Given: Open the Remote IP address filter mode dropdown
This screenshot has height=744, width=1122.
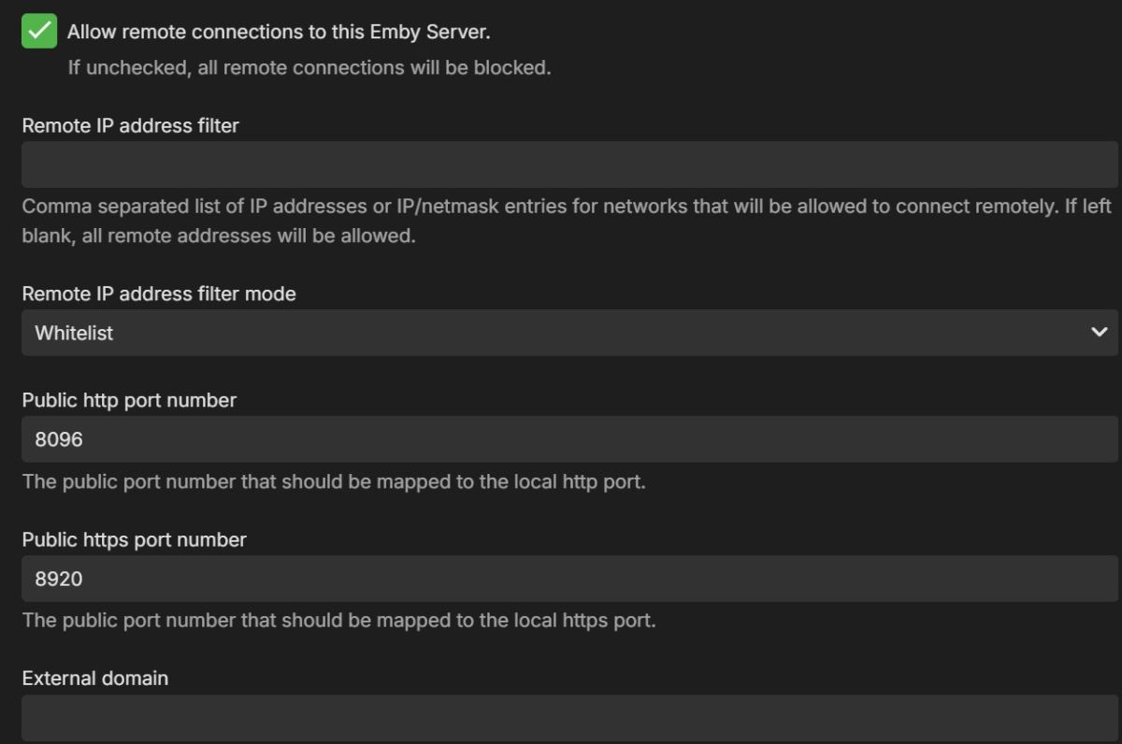Looking at the screenshot, I should [x=561, y=332].
